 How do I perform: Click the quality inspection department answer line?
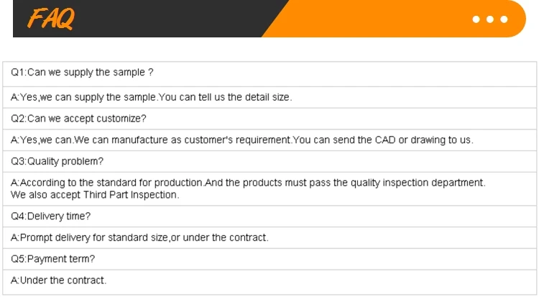click(x=248, y=183)
